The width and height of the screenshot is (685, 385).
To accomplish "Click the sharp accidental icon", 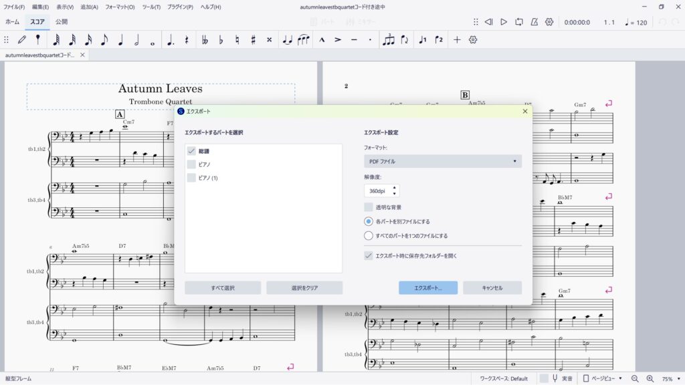I will [253, 40].
